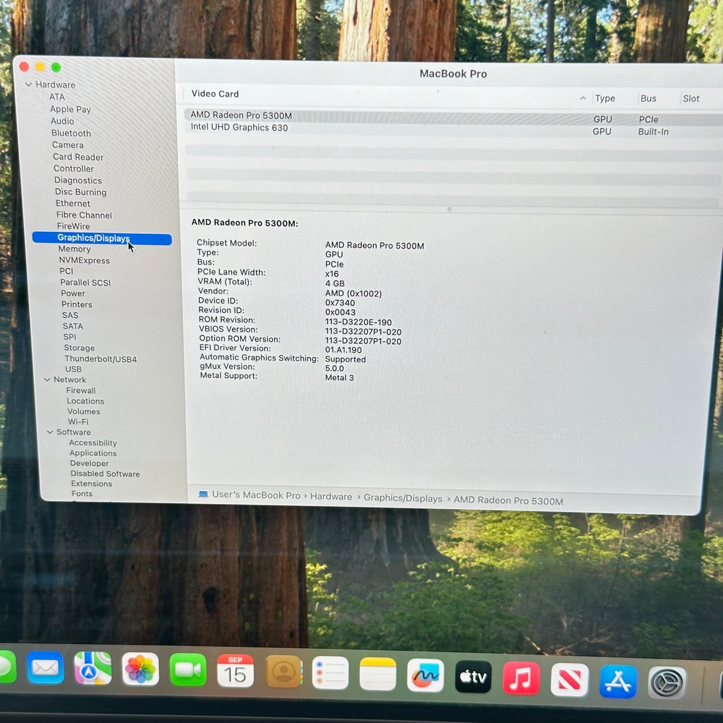Click the Type column header

coord(604,98)
